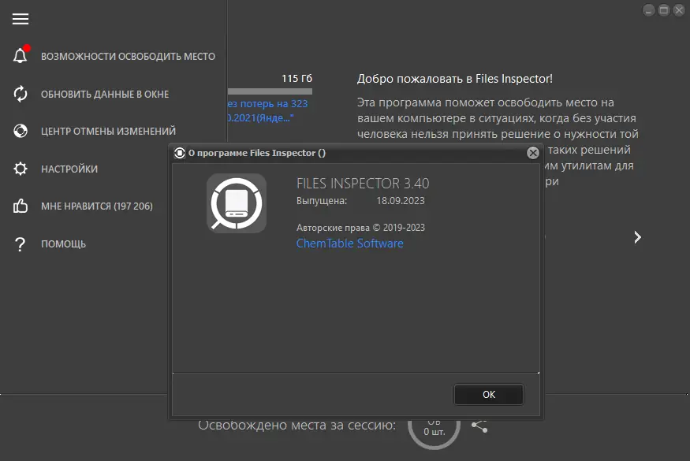Close the main Files Inspector window
The image size is (690, 461).
pos(679,10)
